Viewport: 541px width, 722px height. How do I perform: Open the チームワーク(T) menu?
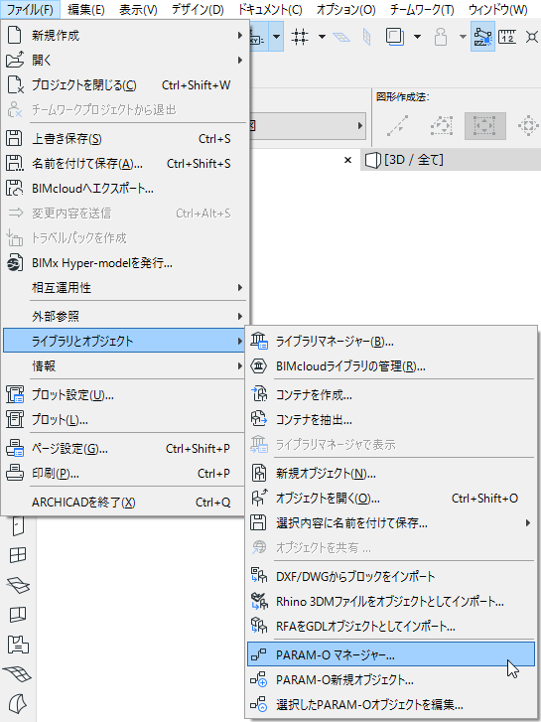422,9
